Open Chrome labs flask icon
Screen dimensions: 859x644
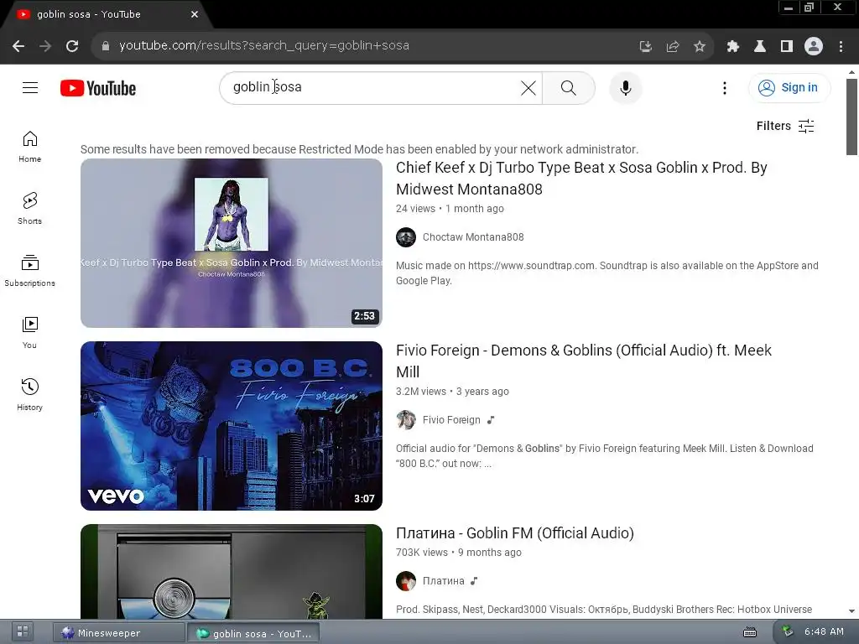point(760,46)
